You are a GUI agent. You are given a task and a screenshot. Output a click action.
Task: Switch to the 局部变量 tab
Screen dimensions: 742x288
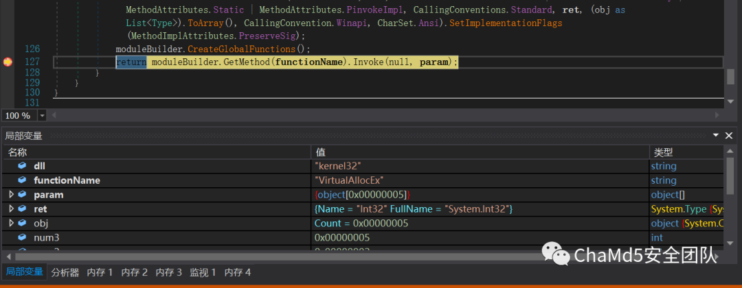click(24, 272)
